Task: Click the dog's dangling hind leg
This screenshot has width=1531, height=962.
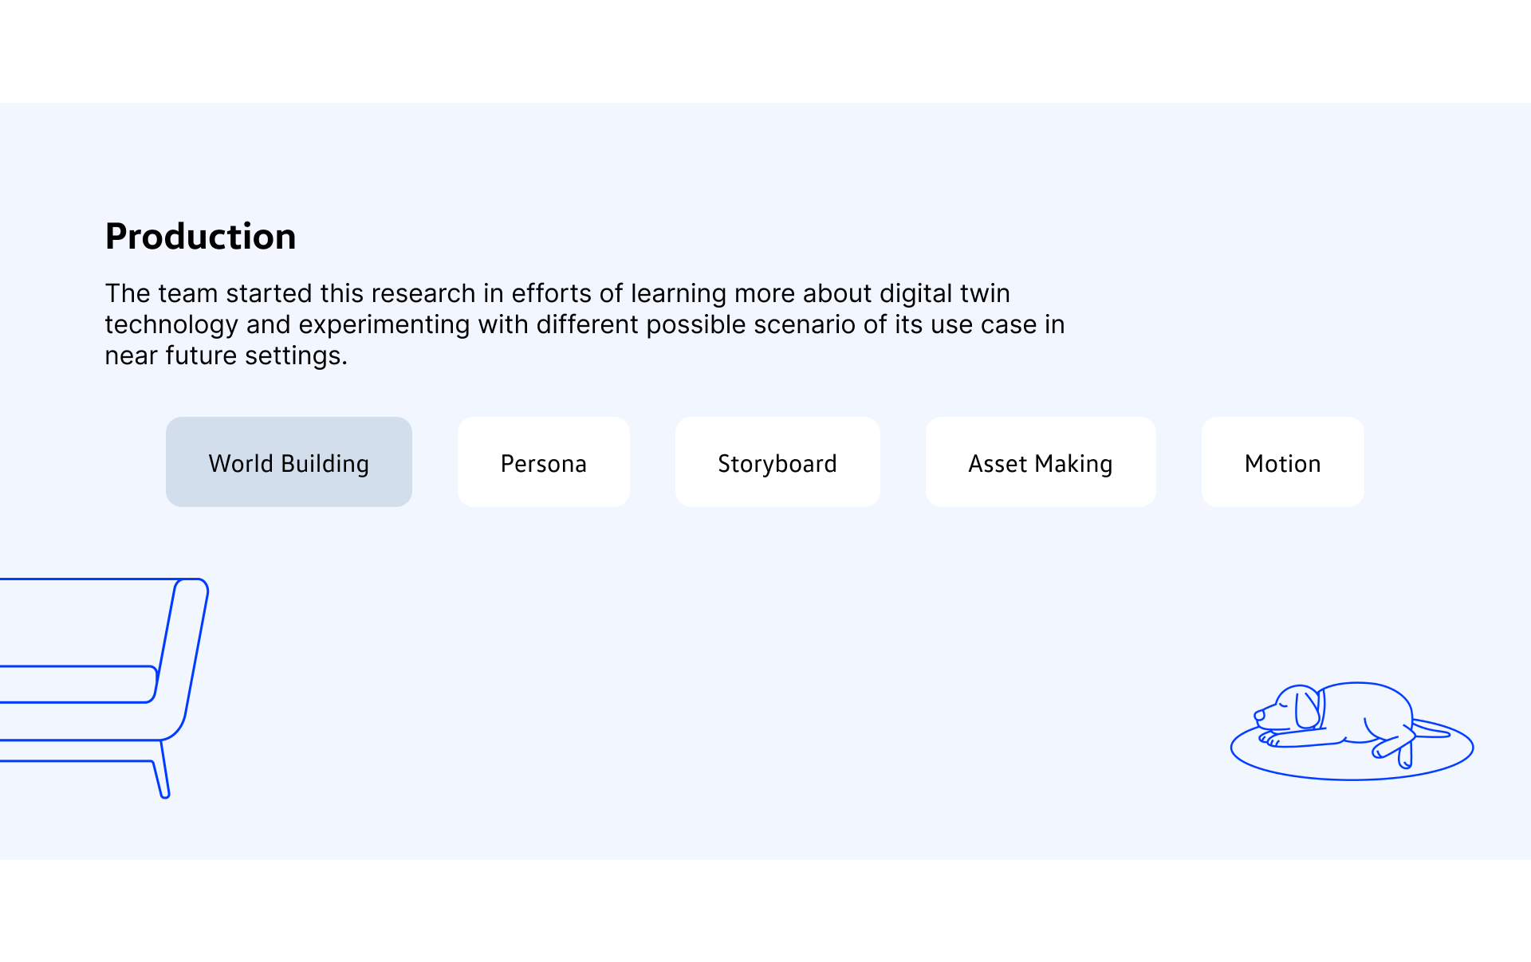Action: coord(1405,756)
